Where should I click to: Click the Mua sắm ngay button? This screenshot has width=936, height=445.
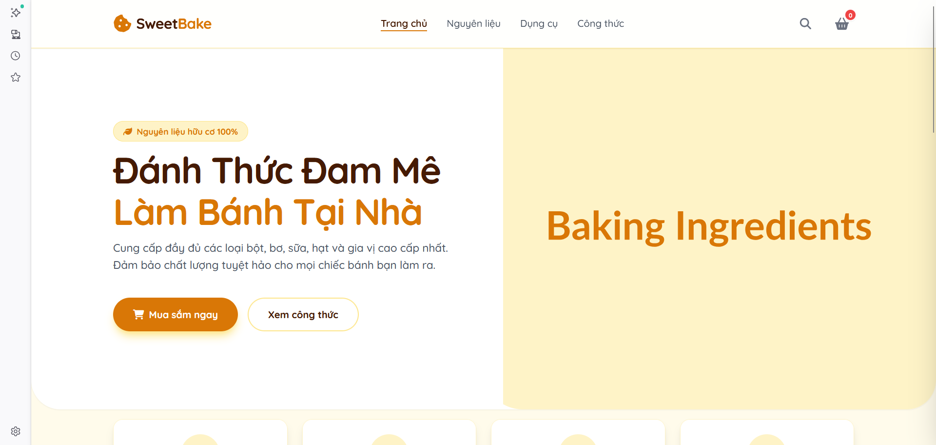[x=175, y=314]
